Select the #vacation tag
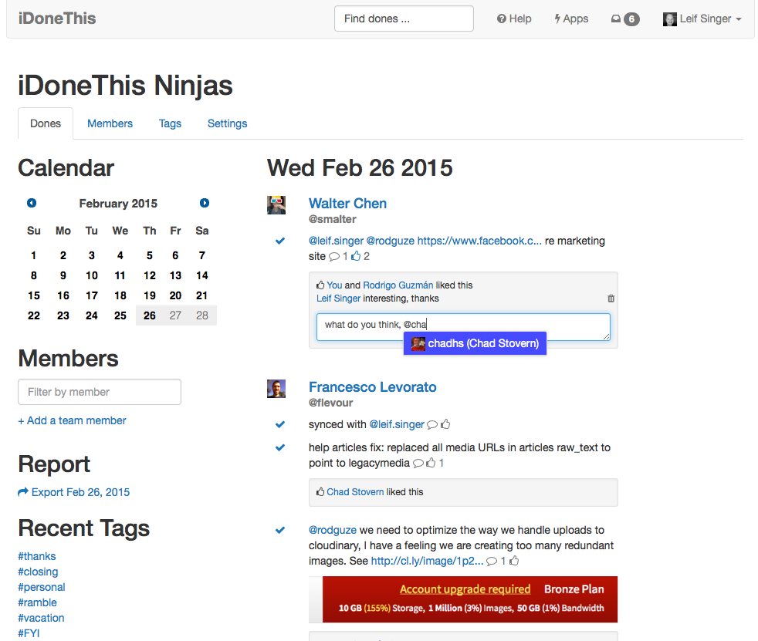 pos(41,619)
